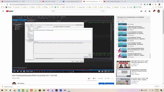Open the YouTube apps grid icon
The width and height of the screenshot is (164, 92).
[x=145, y=11]
